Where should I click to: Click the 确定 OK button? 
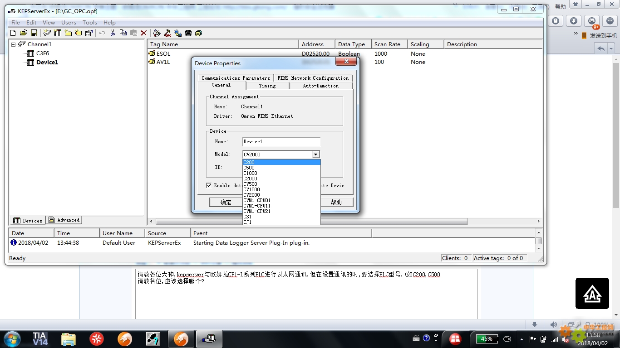coord(226,202)
